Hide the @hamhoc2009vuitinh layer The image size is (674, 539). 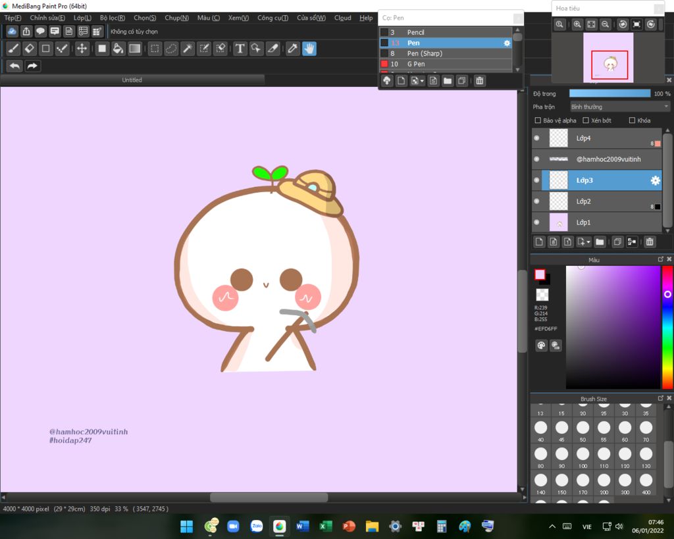pos(536,159)
